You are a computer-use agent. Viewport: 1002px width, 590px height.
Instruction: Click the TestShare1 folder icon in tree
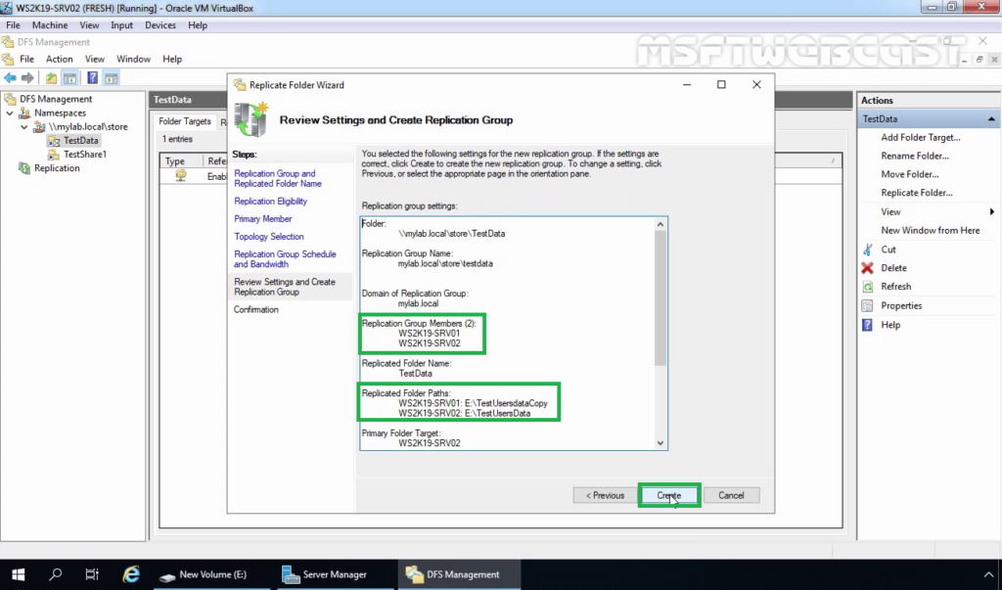(54, 154)
